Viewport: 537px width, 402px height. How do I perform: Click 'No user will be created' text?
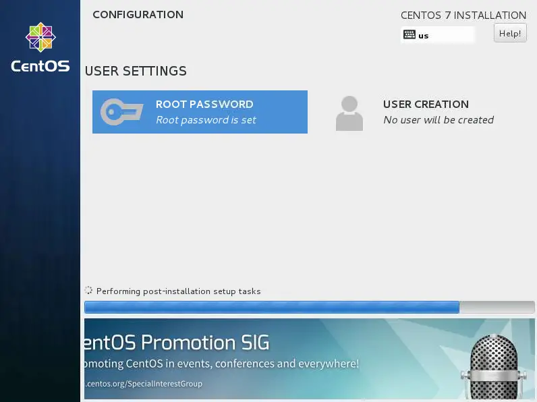pos(439,120)
